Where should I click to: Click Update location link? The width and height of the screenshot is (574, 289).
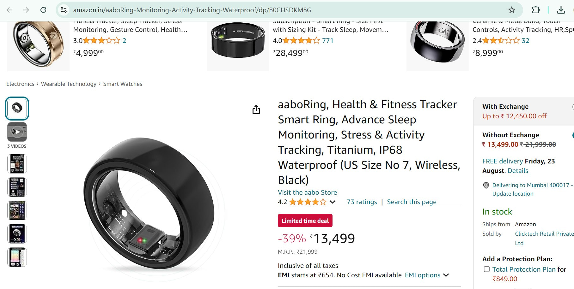(513, 194)
